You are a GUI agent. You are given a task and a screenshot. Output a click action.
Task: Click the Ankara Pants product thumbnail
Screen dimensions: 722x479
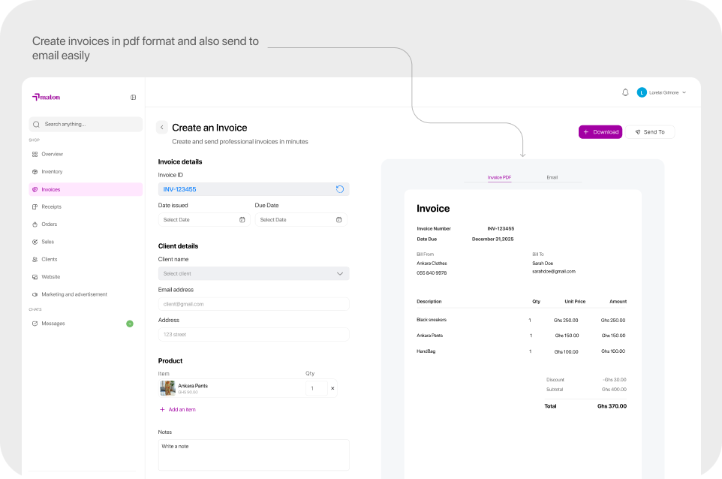[167, 388]
